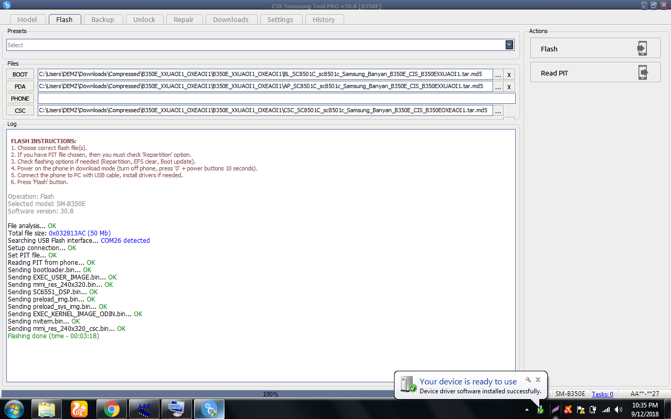Click the empty PHONE file path field
The height and width of the screenshot is (419, 671).
click(276, 98)
